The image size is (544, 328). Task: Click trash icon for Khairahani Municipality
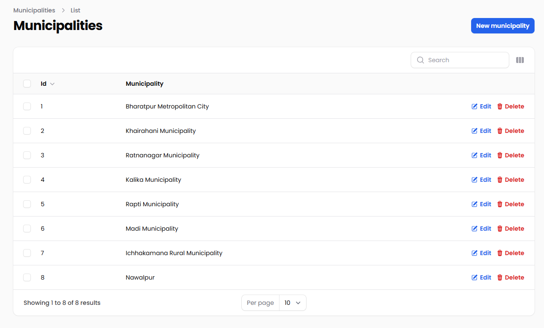click(x=499, y=131)
